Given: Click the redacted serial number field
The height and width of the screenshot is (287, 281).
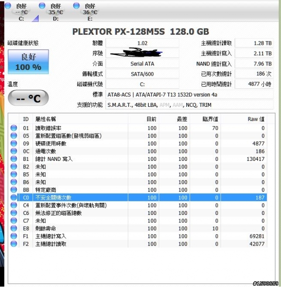Looking at the screenshot, I should pos(142,54).
